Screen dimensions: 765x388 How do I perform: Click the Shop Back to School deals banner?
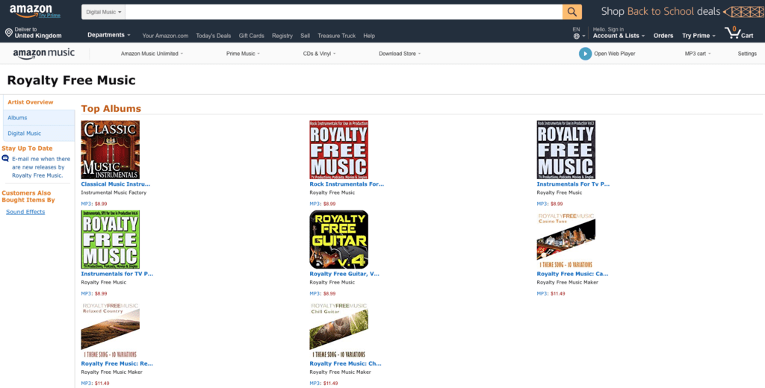pyautogui.click(x=682, y=11)
